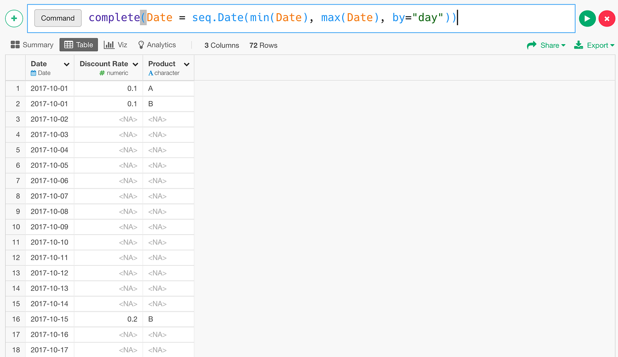This screenshot has width=618, height=357.
Task: Click the 72 Rows count label
Action: click(263, 45)
